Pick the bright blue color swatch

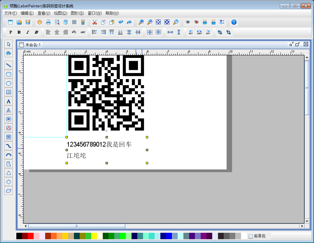click(169, 236)
